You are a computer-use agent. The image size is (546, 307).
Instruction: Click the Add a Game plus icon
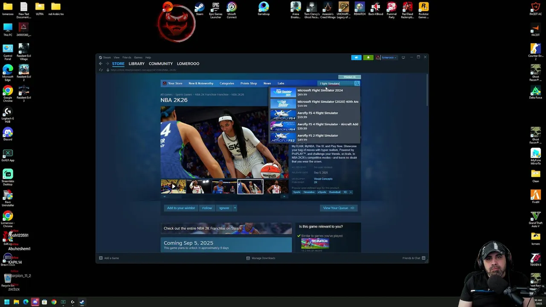coord(101,258)
